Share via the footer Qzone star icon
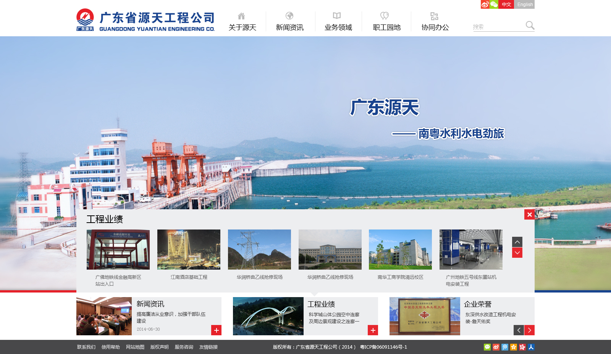The width and height of the screenshot is (611, 354). pos(514,347)
